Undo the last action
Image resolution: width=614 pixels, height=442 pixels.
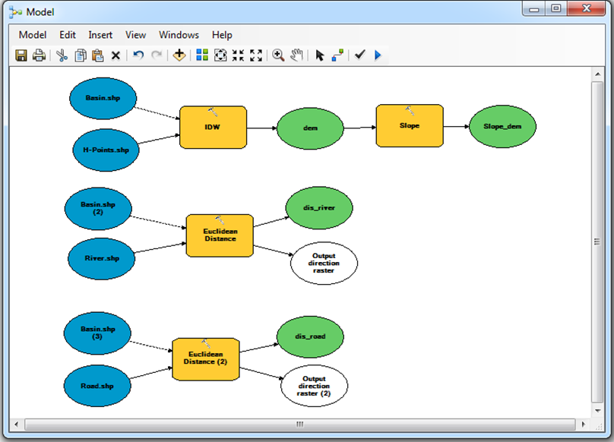tap(138, 55)
